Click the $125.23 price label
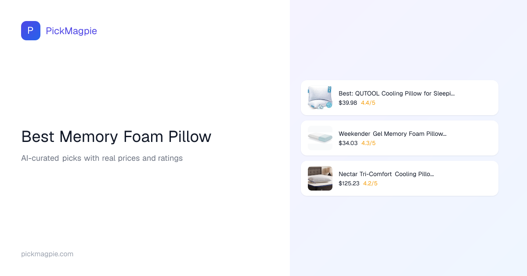 [349, 184]
